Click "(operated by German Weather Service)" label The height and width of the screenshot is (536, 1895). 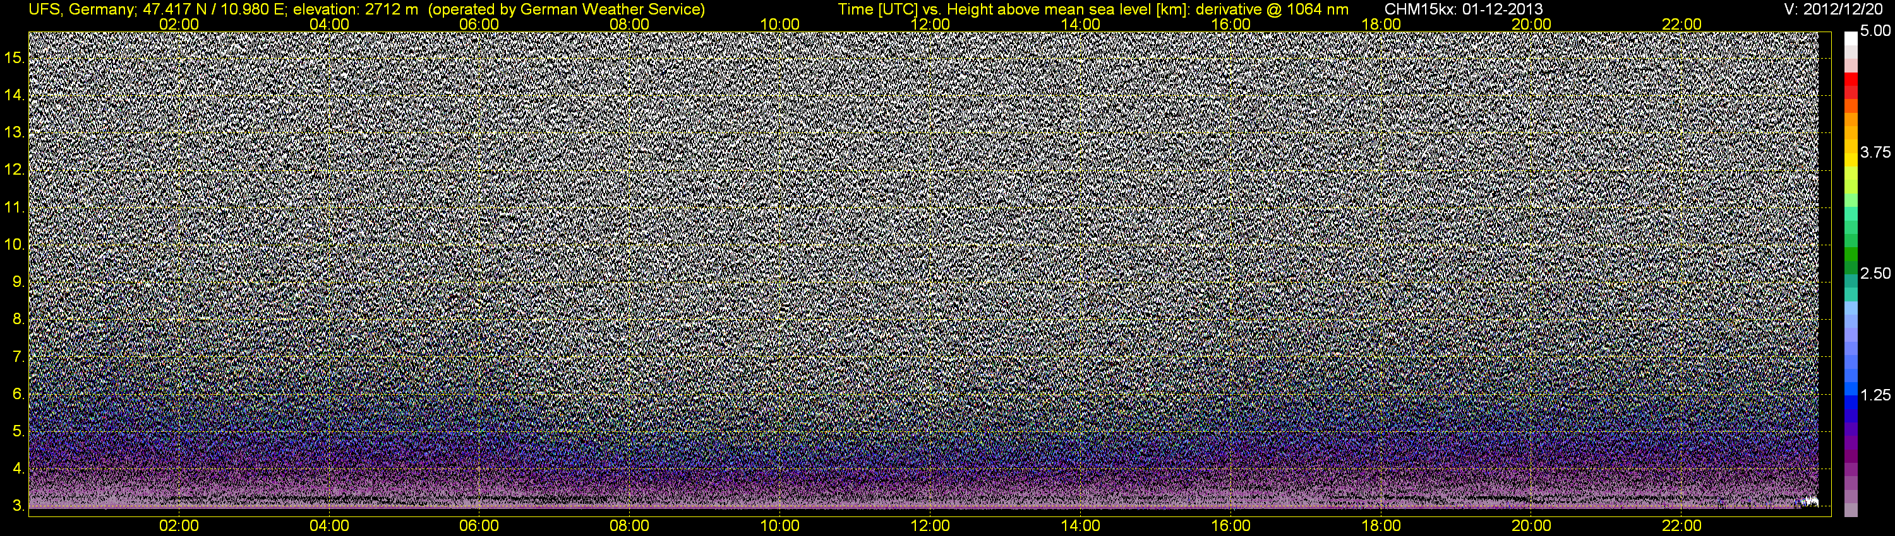566,9
